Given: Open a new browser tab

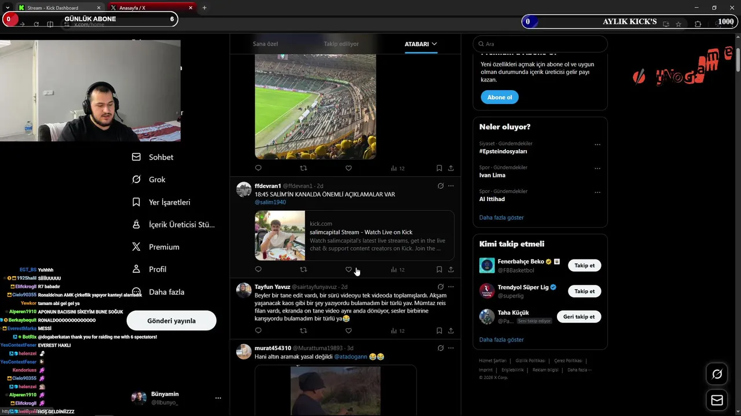Looking at the screenshot, I should [x=204, y=8].
